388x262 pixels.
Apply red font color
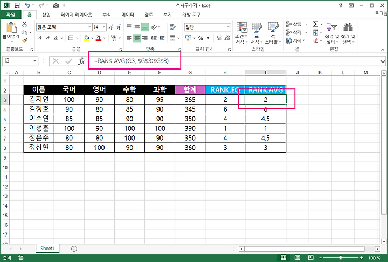99,38
